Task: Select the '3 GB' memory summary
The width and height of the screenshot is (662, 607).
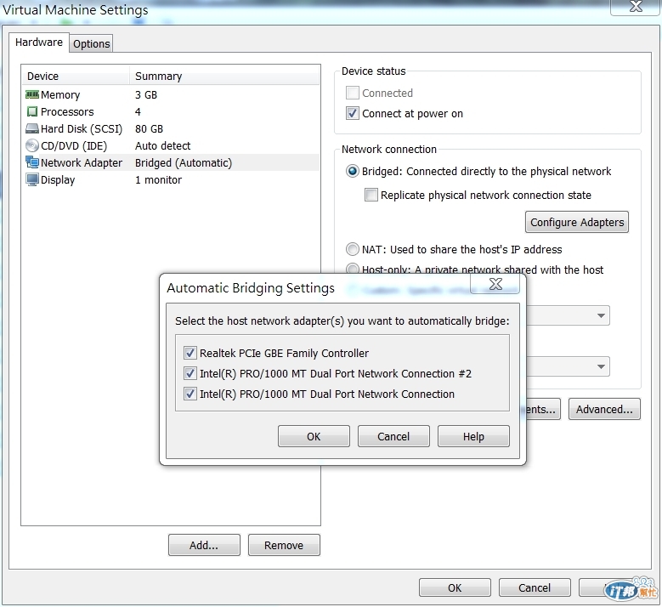Action: 146,94
